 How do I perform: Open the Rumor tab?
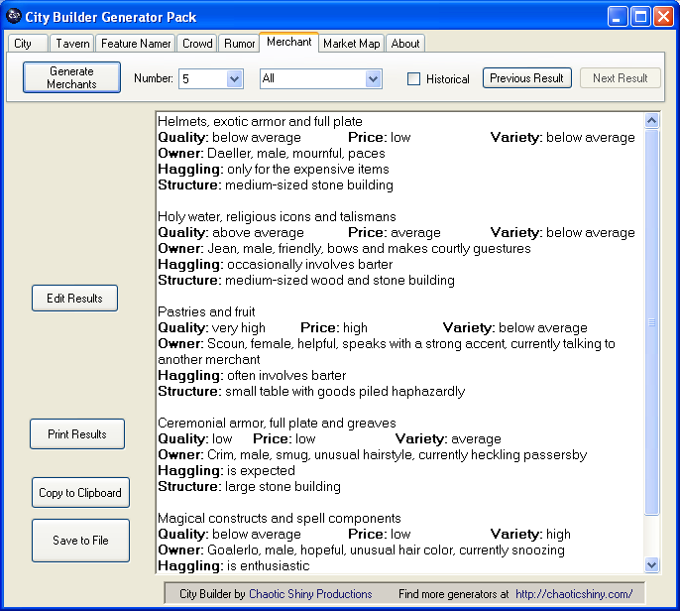tap(239, 44)
